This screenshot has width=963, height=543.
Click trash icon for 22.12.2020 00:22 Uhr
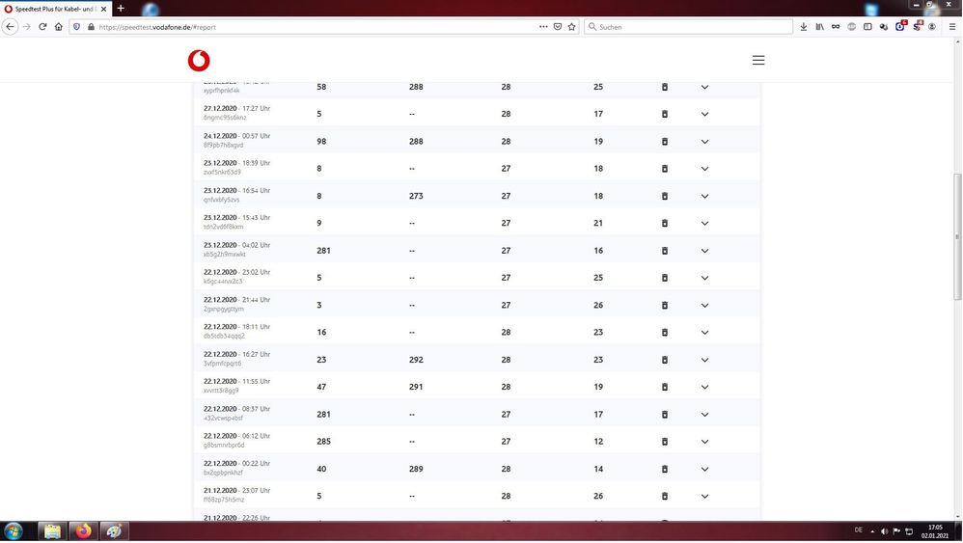tap(665, 469)
